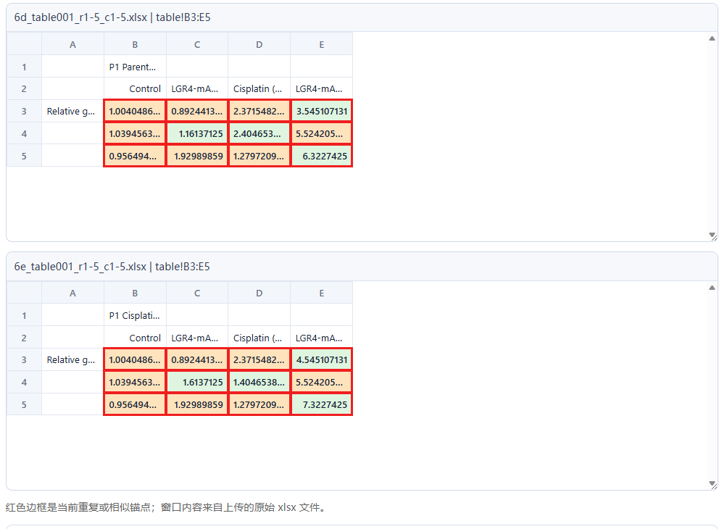The height and width of the screenshot is (529, 727).
Task: Click cell 1.6137125 in 6e table
Action: pos(197,382)
